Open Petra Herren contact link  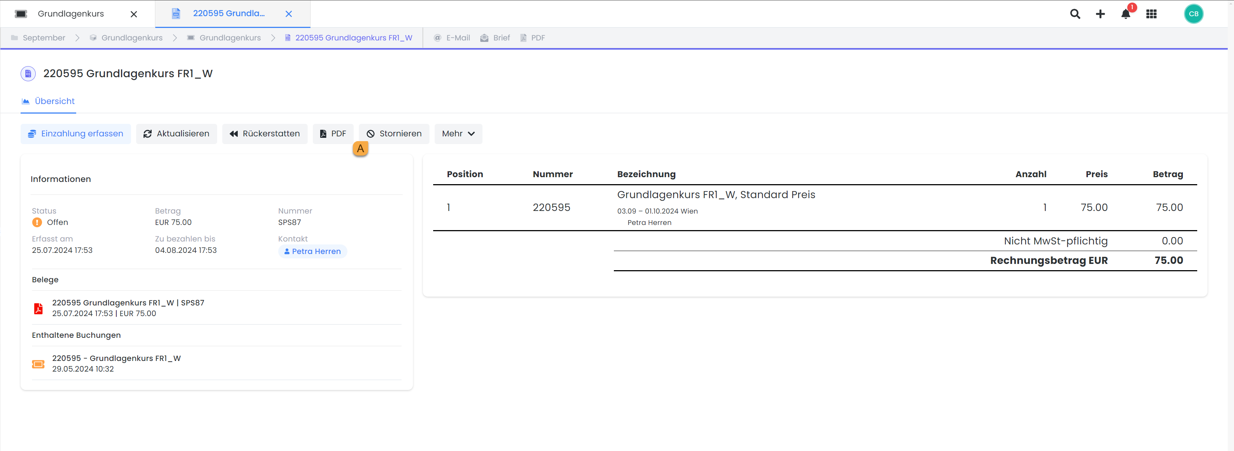[x=312, y=251]
